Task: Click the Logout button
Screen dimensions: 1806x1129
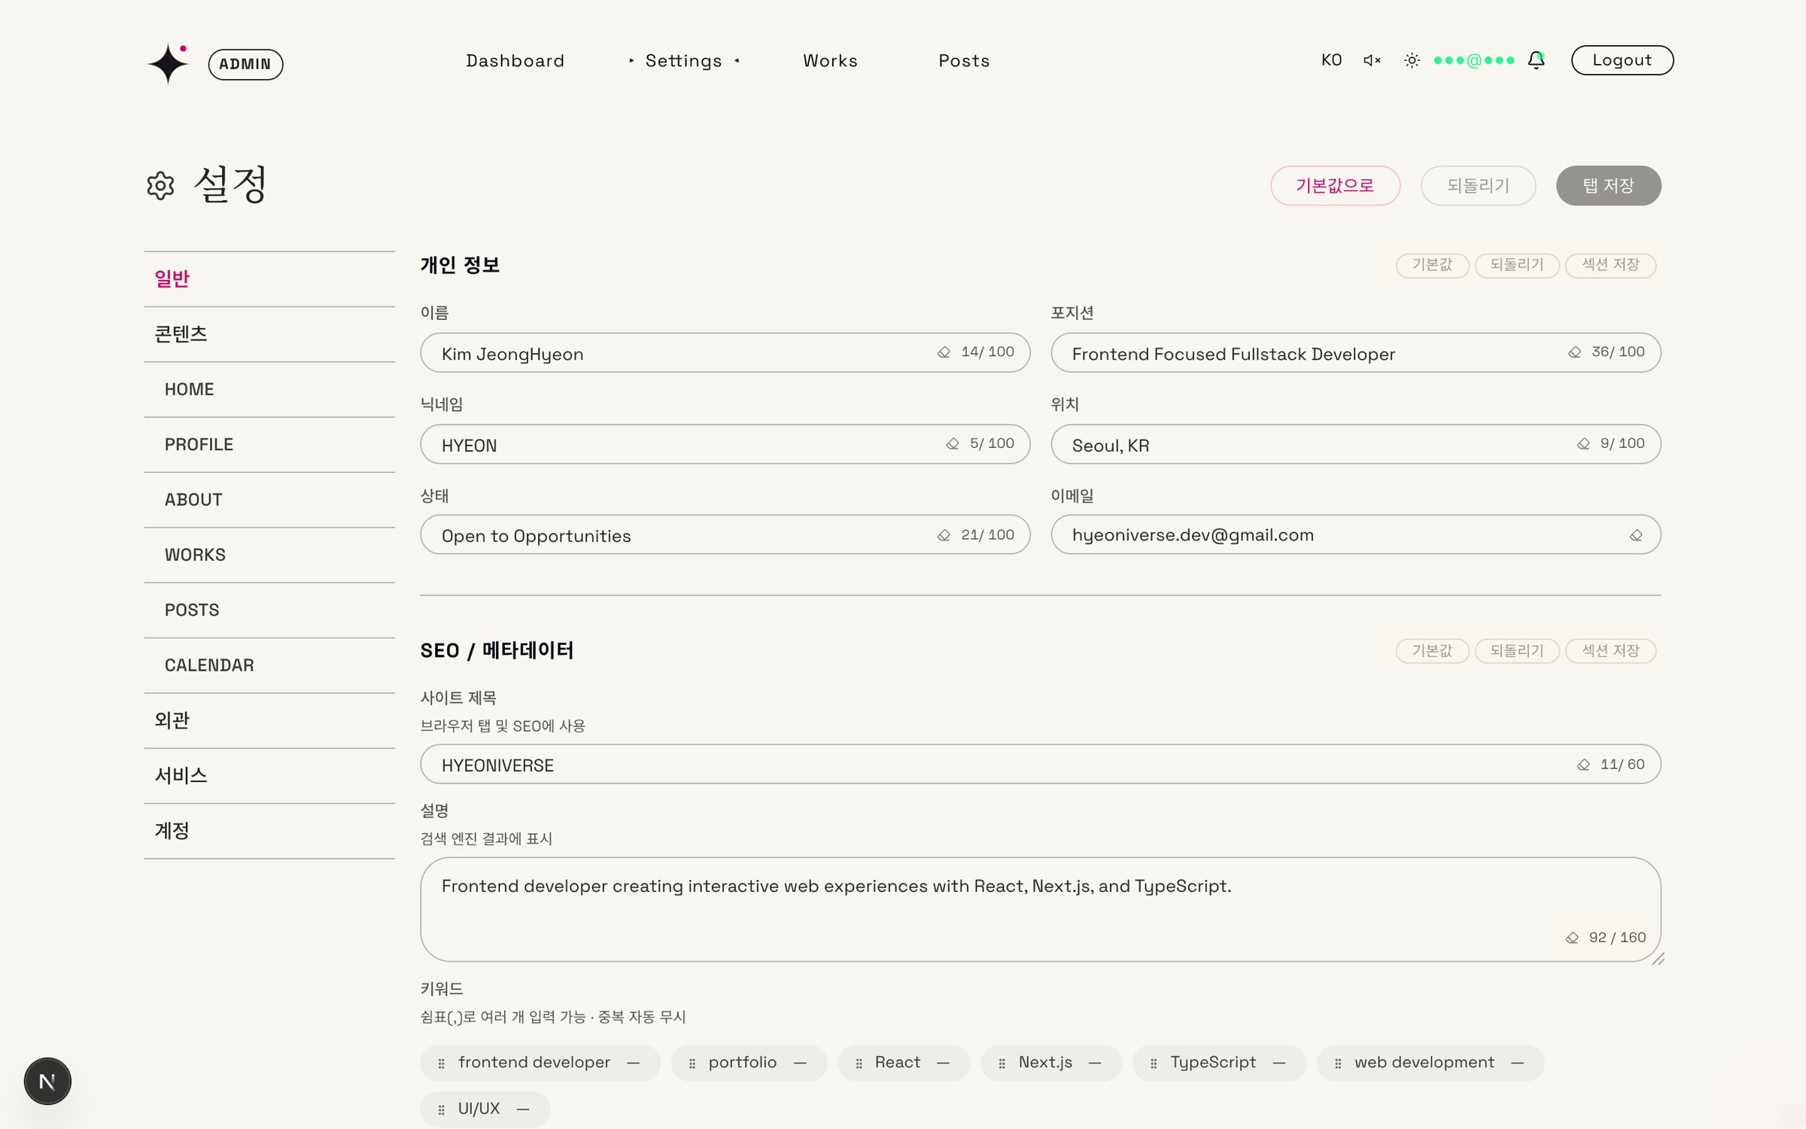Action: click(x=1622, y=60)
